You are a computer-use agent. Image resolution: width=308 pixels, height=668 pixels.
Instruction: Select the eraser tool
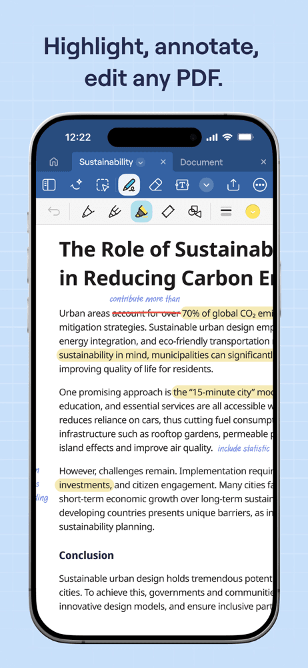[x=156, y=185]
